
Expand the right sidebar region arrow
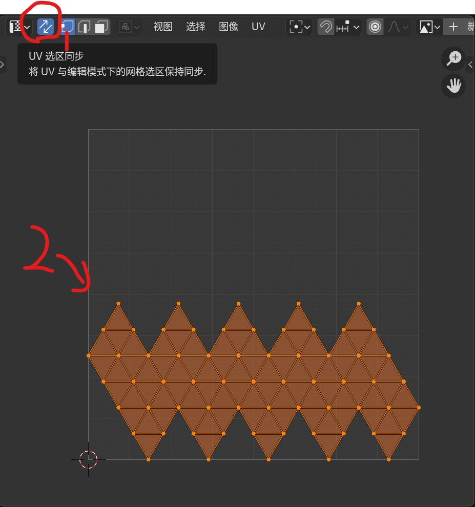point(471,65)
